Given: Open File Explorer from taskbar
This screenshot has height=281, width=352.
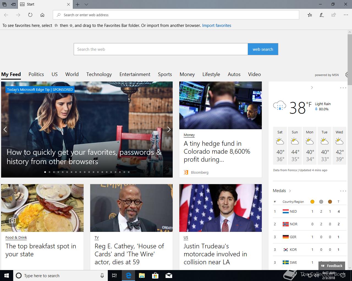Looking at the screenshot, I should click(x=142, y=276).
